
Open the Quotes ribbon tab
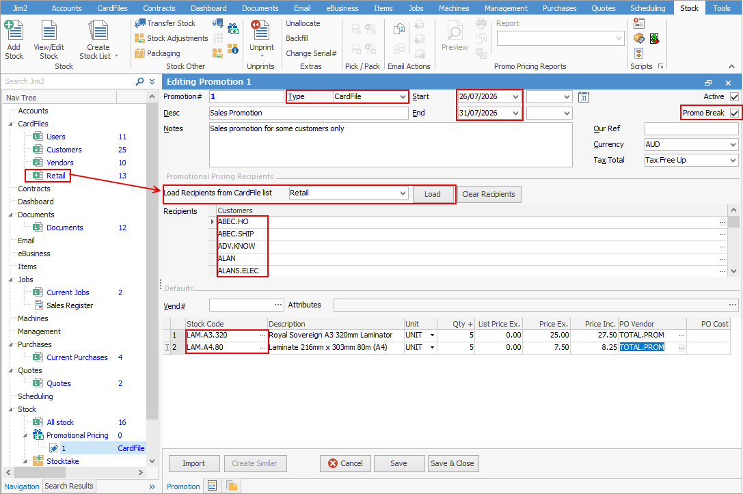(x=603, y=8)
